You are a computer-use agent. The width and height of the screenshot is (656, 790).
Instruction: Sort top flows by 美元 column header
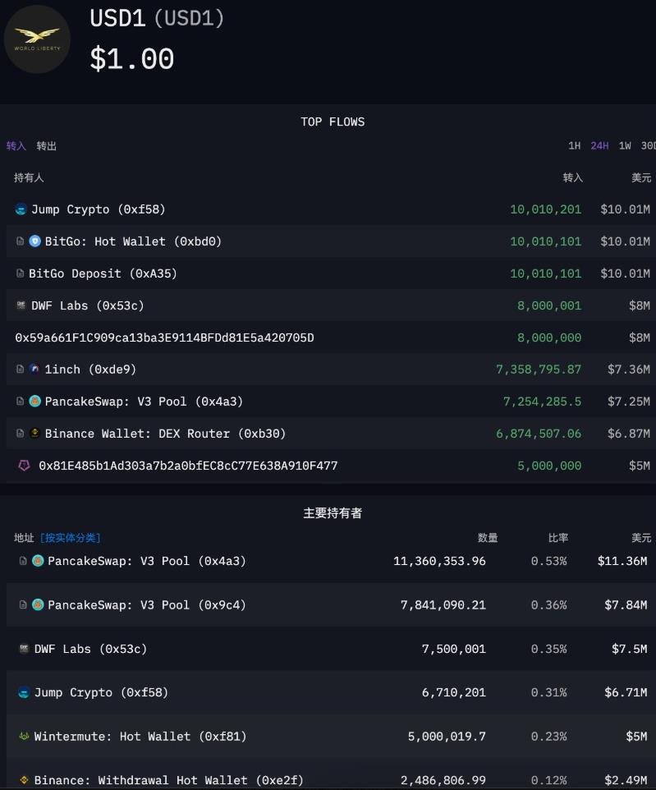coord(640,177)
